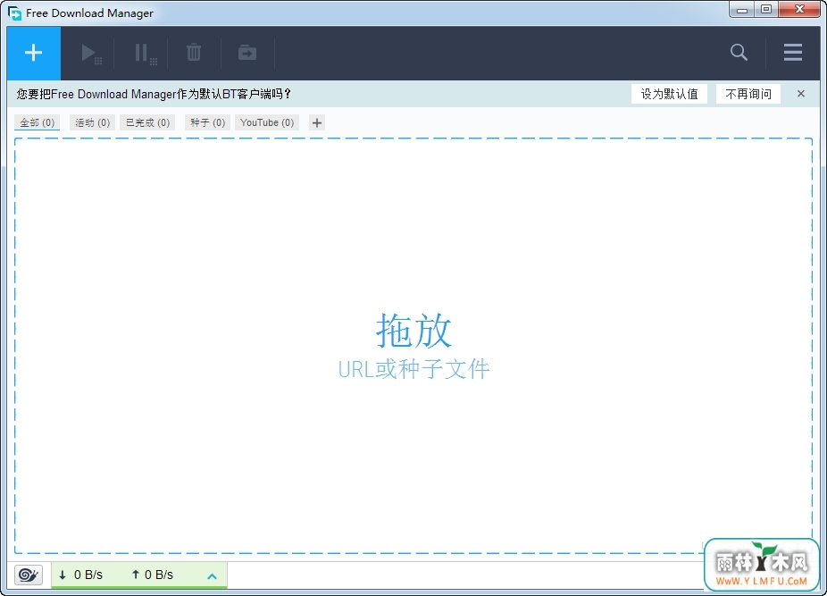Screen dimensions: 827x596
Task: Select the 全部 (0) tab
Action: (37, 122)
